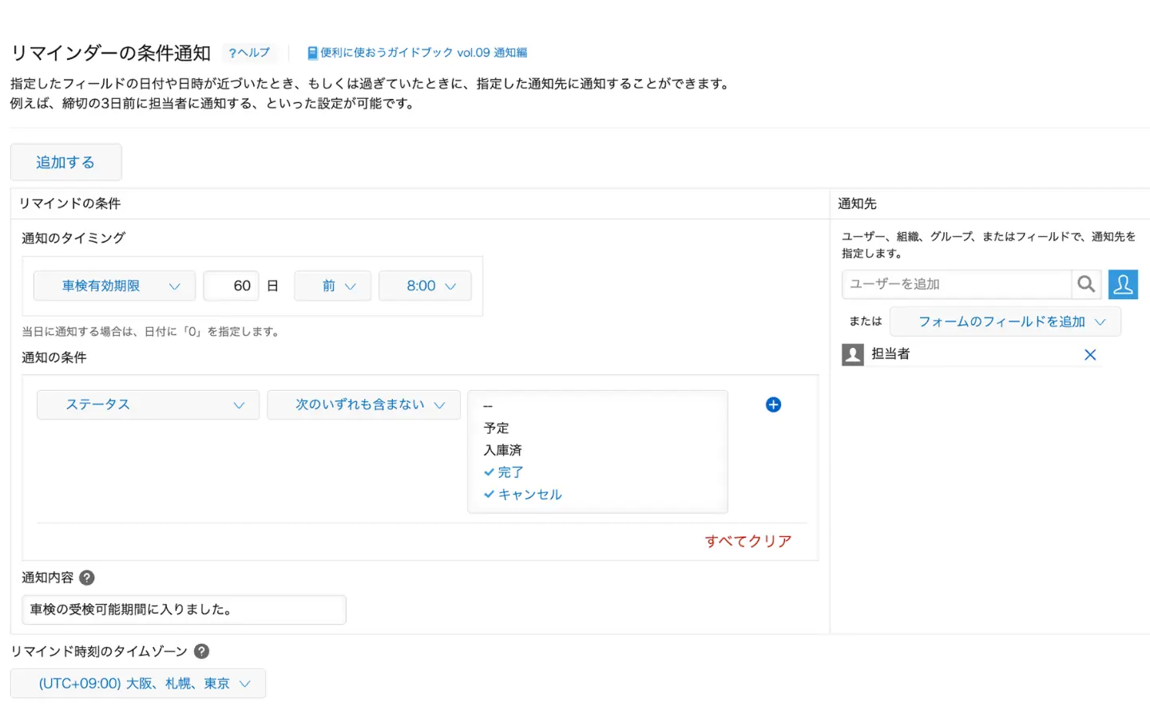Screen dimensions: 1150x718
Task: Select the 予定 status option
Action: tap(496, 428)
